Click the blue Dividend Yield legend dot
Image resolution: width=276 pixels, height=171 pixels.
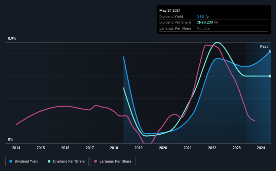click(11, 161)
